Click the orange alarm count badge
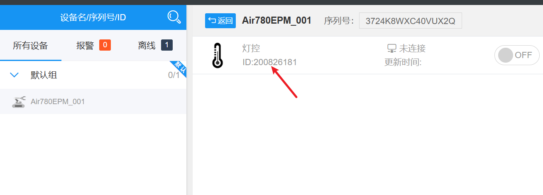 tap(105, 45)
